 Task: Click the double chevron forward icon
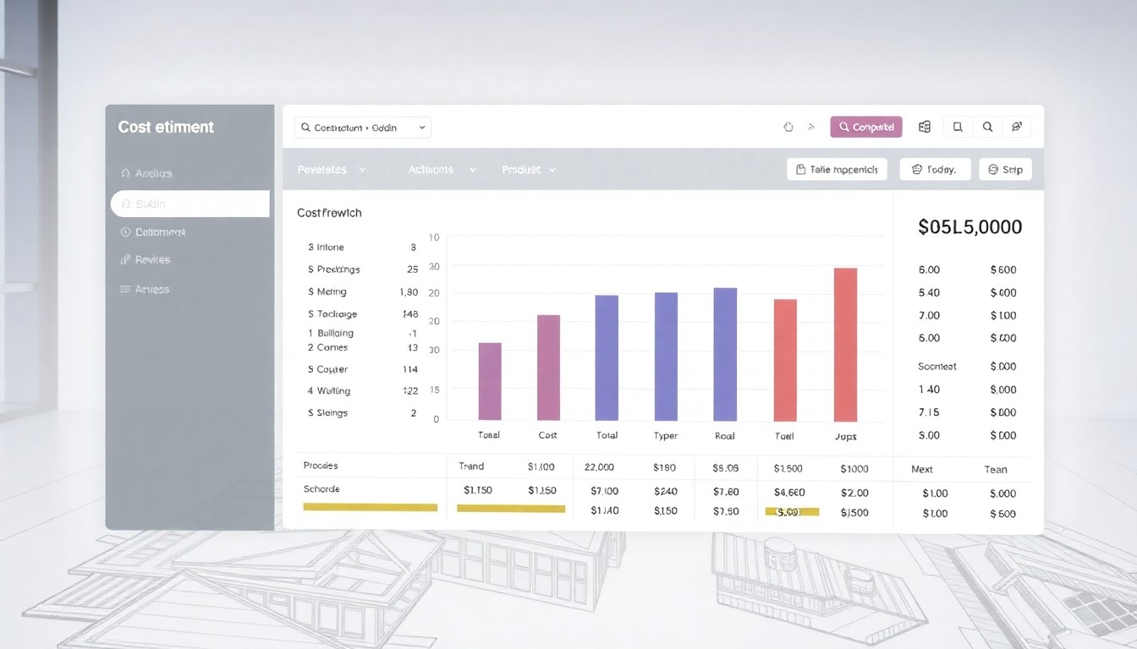pyautogui.click(x=811, y=127)
